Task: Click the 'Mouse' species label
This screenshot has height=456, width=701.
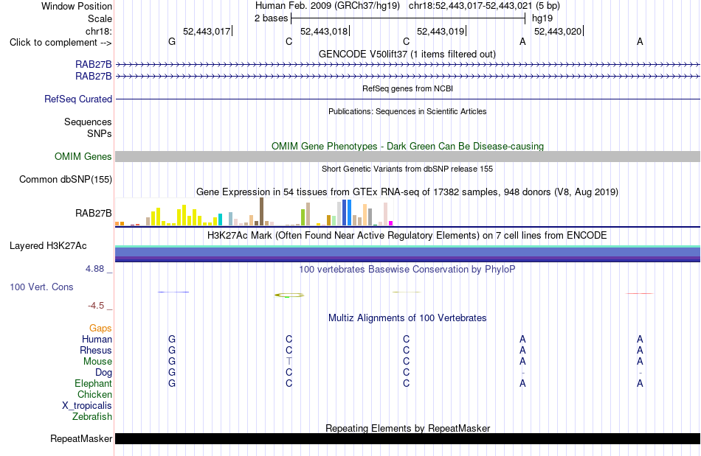Action: coord(97,362)
